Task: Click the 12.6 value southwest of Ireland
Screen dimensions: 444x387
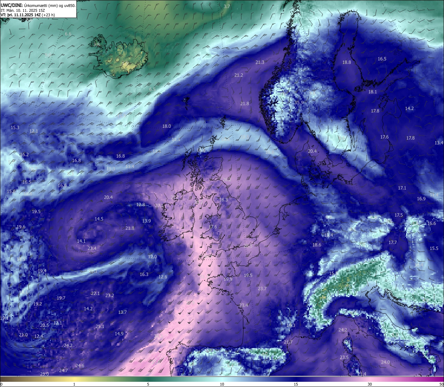Action: [x=163, y=277]
